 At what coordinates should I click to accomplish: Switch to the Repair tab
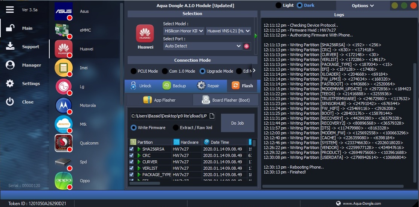pyautogui.click(x=208, y=86)
